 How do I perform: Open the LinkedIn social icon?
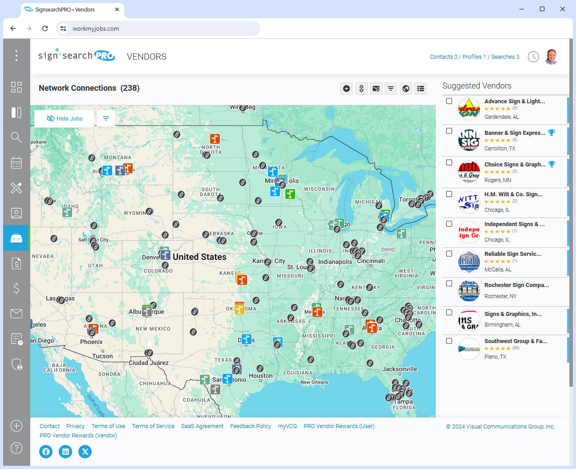65,452
